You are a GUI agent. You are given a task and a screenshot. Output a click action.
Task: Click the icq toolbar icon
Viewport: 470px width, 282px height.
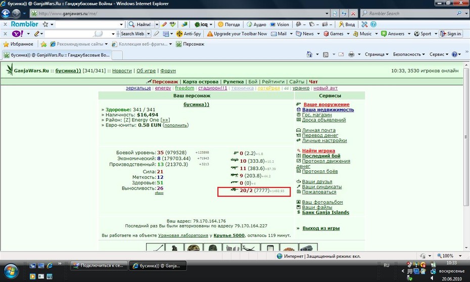[201, 25]
